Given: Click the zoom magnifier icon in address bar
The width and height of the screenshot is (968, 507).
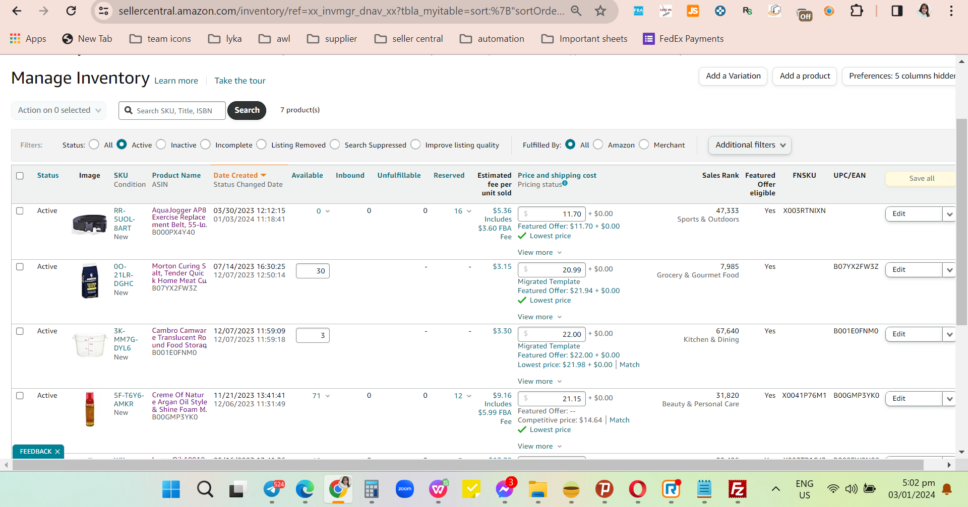Looking at the screenshot, I should coord(576,11).
